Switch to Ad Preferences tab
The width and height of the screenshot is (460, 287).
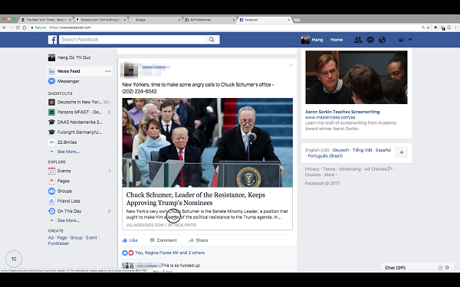210,20
